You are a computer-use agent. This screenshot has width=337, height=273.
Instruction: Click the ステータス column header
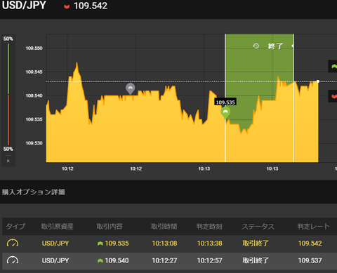258,226
